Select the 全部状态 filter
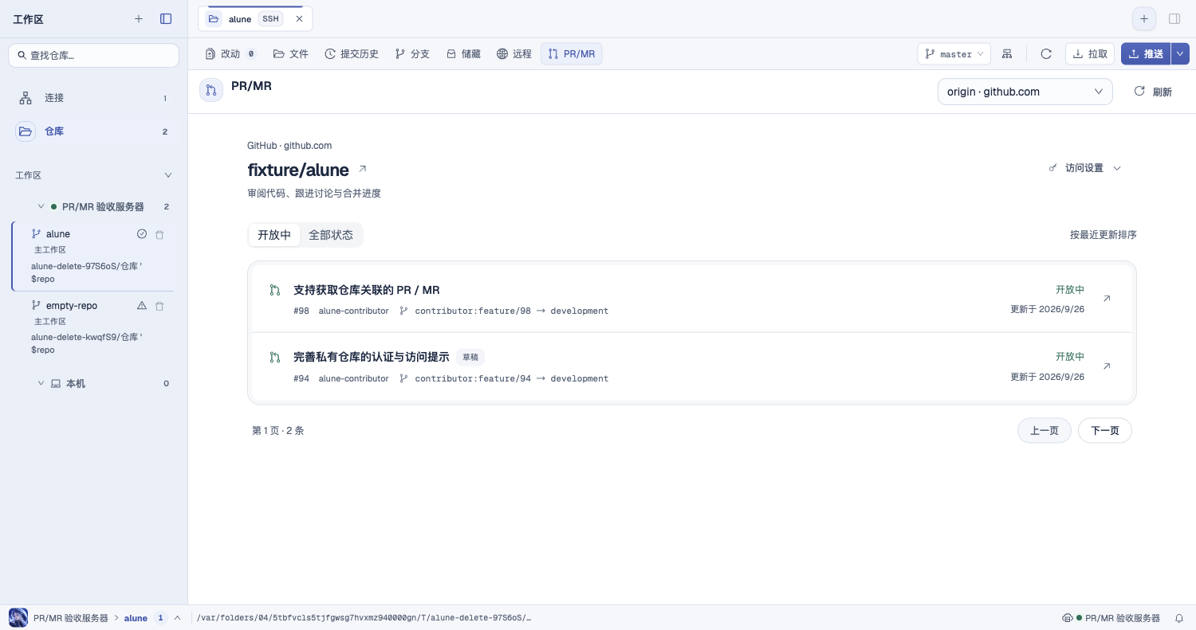1196x630 pixels. (331, 235)
